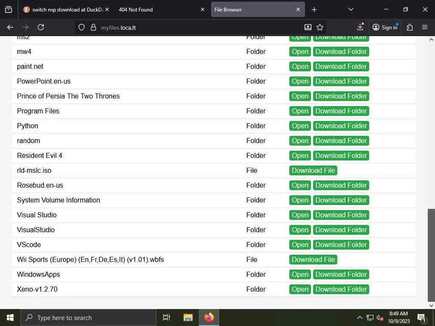The image size is (435, 326).
Task: Open the tracking protection shield icon
Action: pos(81,27)
